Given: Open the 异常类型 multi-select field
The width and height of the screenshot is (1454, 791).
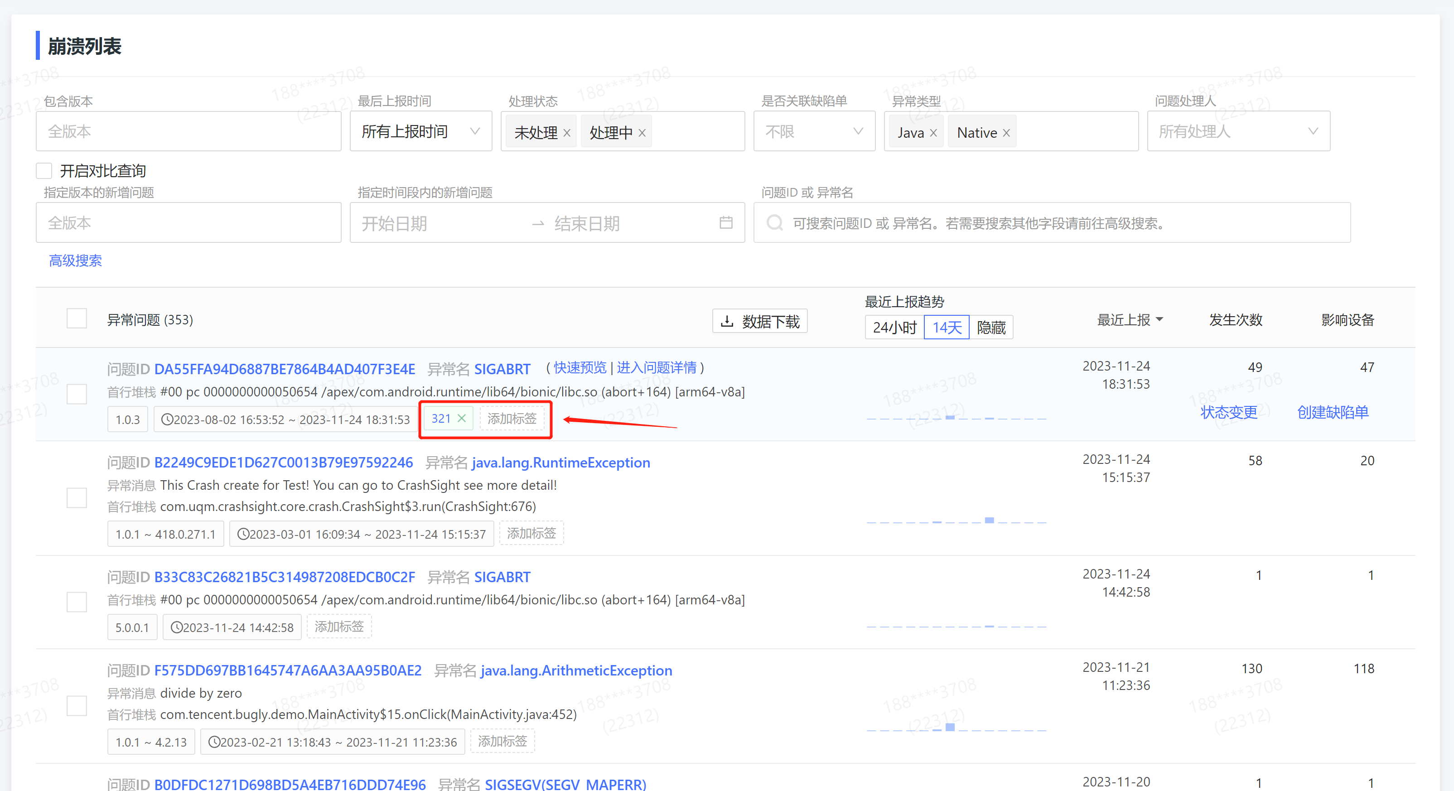Looking at the screenshot, I should point(1010,131).
